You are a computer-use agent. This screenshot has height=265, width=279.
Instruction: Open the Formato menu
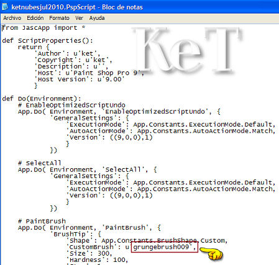pyautogui.click(x=59, y=18)
